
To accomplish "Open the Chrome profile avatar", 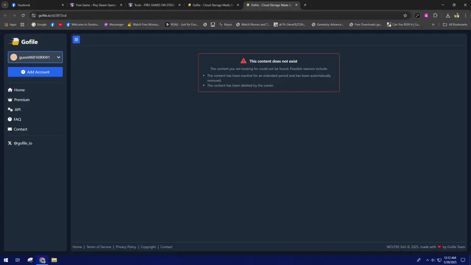I will coord(457,15).
